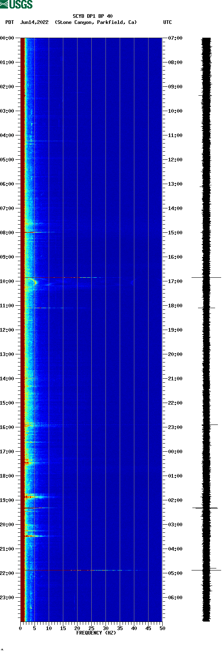Click the seismogram spike near 18:00 UTC

[207, 308]
